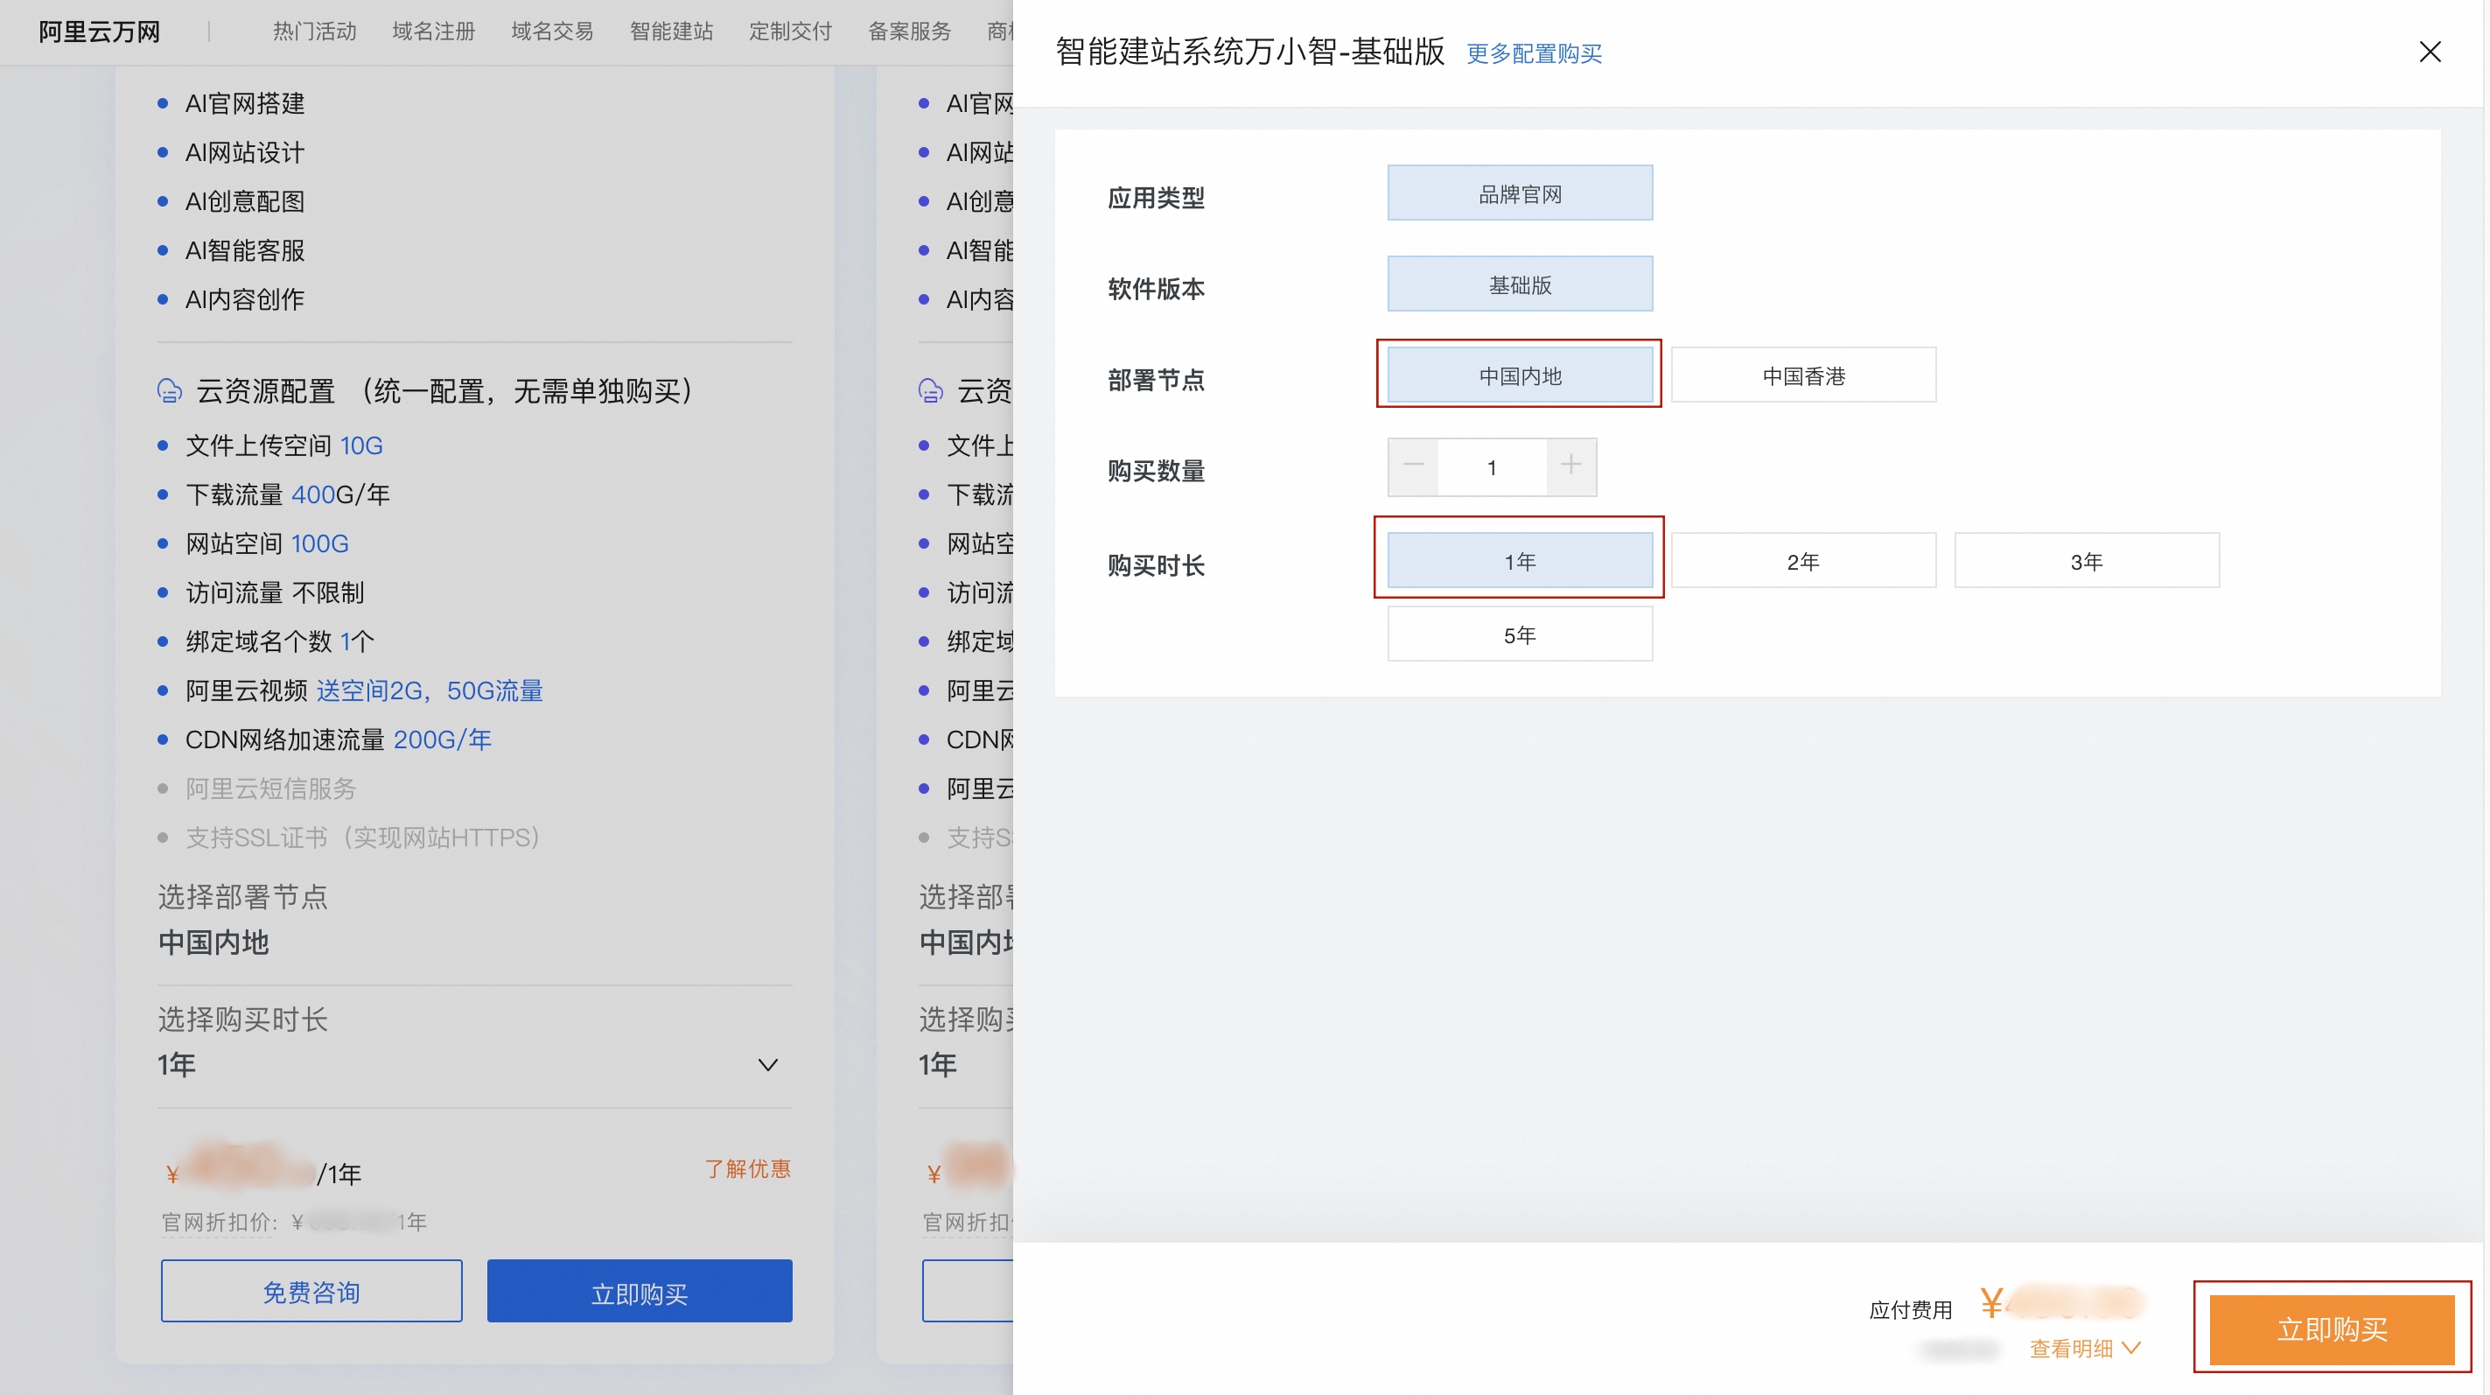This screenshot has width=2490, height=1395.
Task: Select the 基础版 software version
Action: pyautogui.click(x=1519, y=284)
